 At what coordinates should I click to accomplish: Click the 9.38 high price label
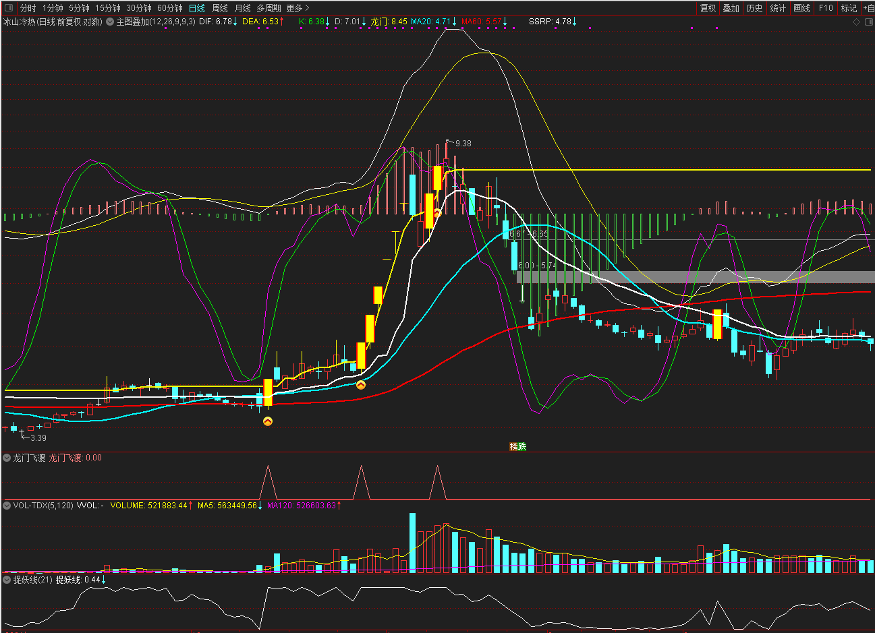point(463,144)
